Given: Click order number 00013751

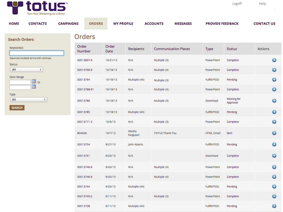Looking at the screenshot, I should 83,156.
